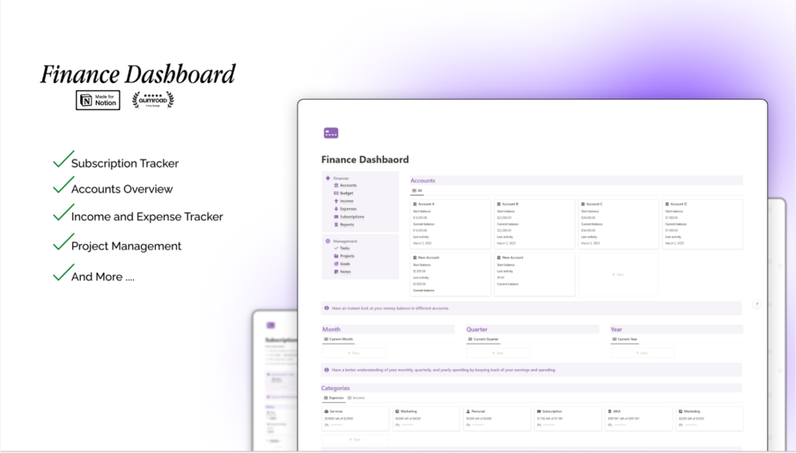Click the Finances sidebar group label
This screenshot has height=453, width=796.
pos(341,178)
